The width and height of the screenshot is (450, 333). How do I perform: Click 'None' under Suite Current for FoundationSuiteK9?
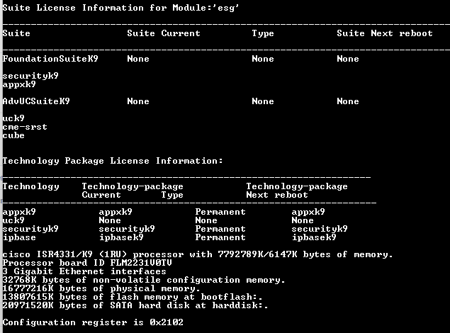click(x=138, y=59)
